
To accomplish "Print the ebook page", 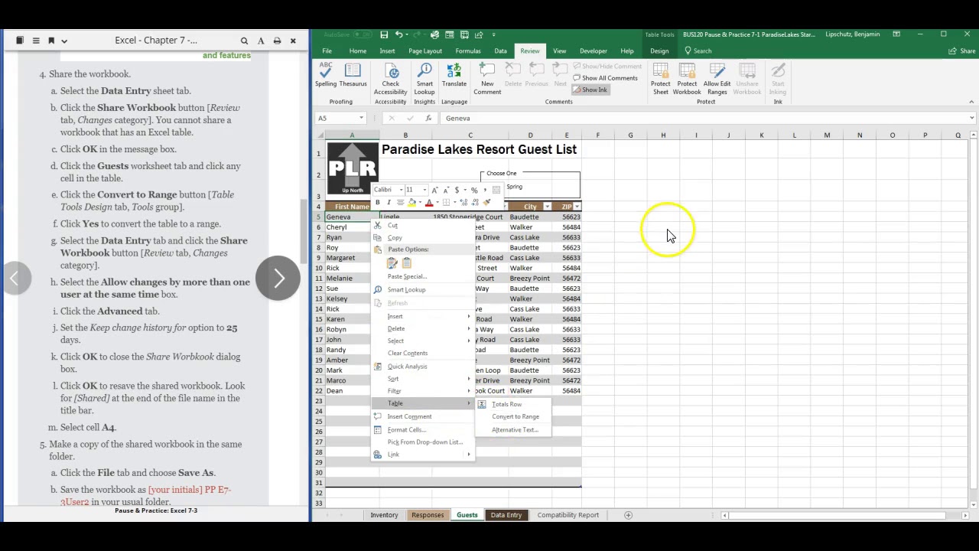I will (277, 41).
